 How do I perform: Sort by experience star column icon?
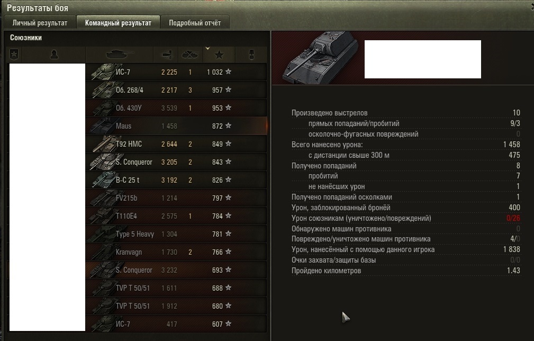tap(219, 55)
